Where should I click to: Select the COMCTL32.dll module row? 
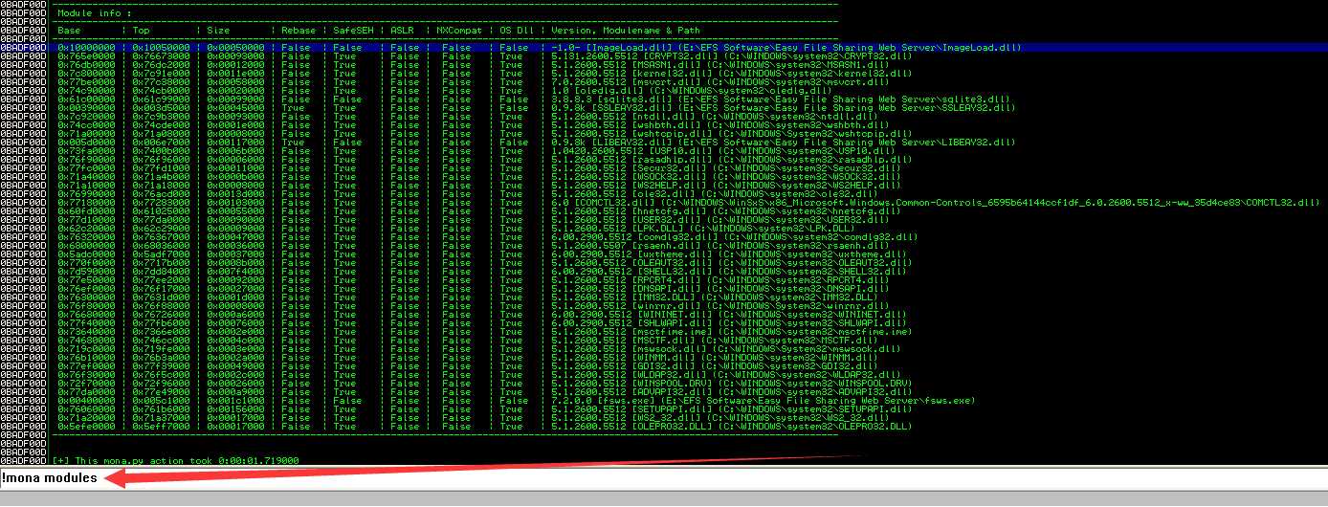tap(664, 202)
